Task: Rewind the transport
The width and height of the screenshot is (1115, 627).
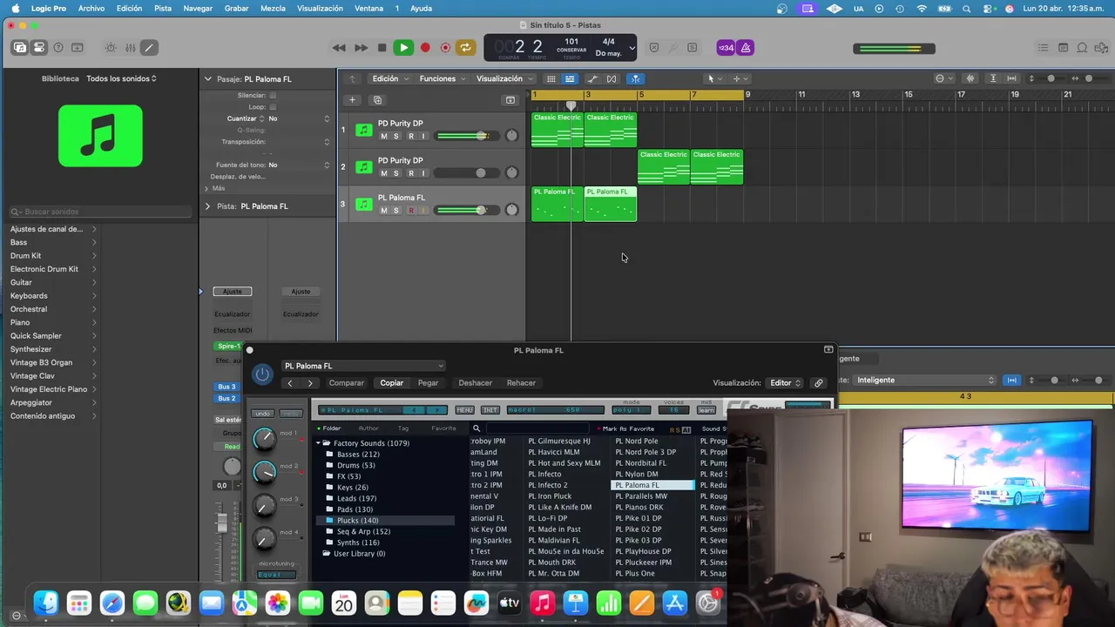Action: [339, 48]
